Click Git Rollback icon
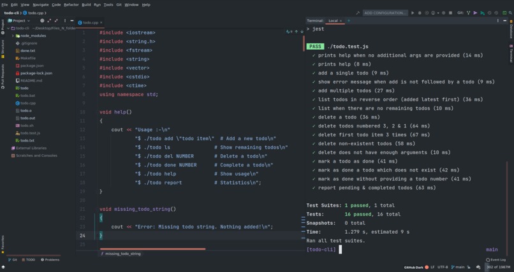Image resolution: width=514 pixels, height=272 pixels. 496,13
